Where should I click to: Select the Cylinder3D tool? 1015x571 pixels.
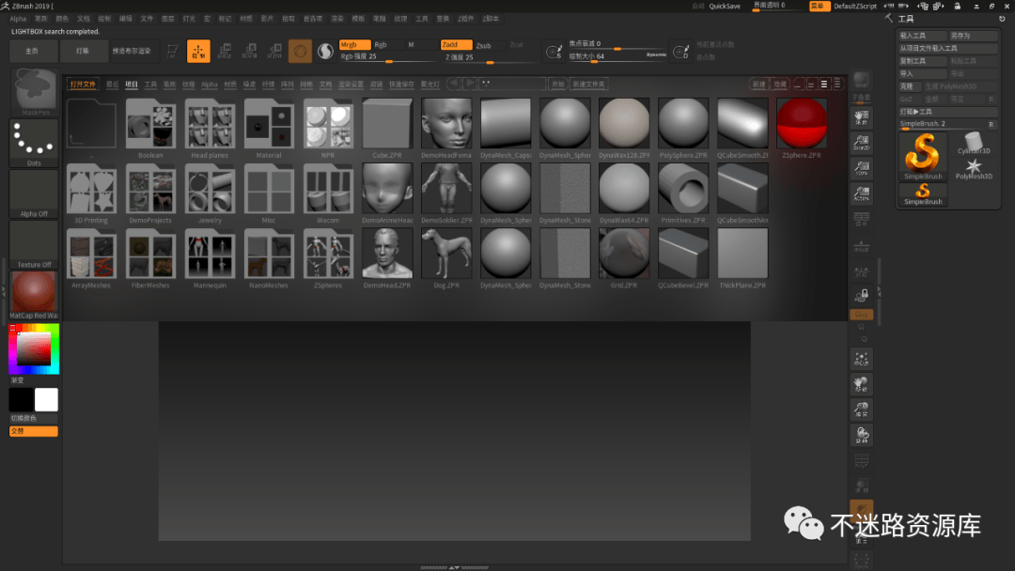(x=974, y=143)
